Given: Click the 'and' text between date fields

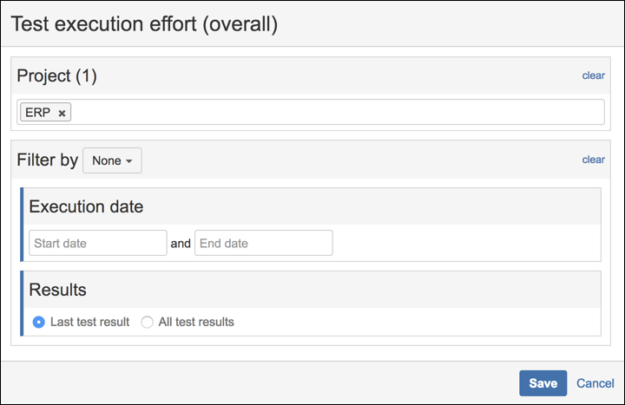Looking at the screenshot, I should pyautogui.click(x=181, y=244).
